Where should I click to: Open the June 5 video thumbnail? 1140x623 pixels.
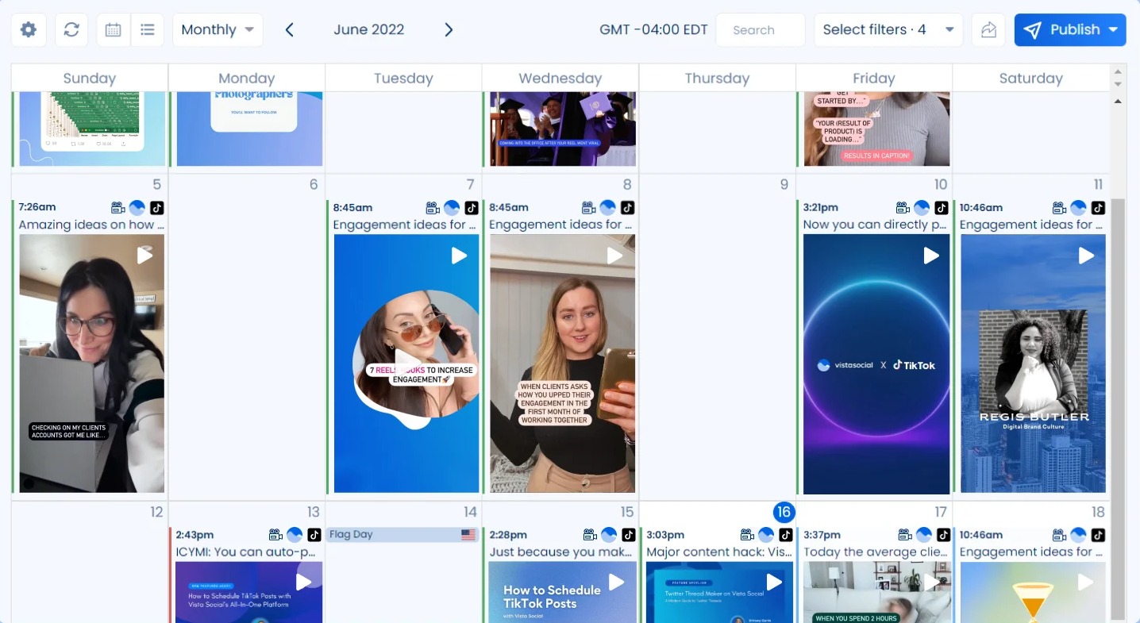pyautogui.click(x=91, y=365)
